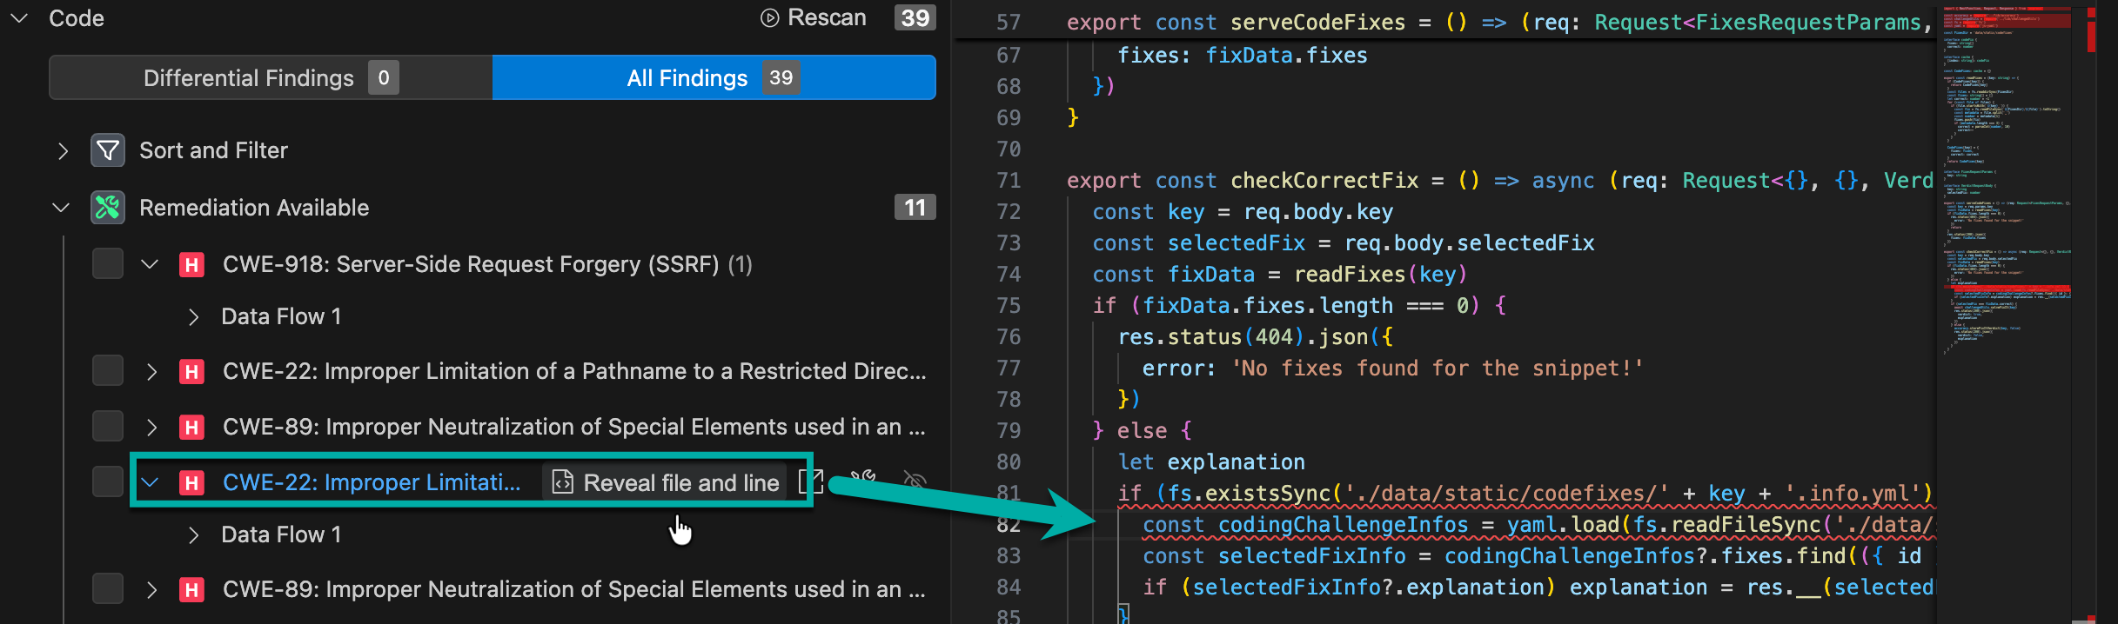2118x624 pixels.
Task: Click the red H severity icon for CWE-918
Action: (191, 265)
